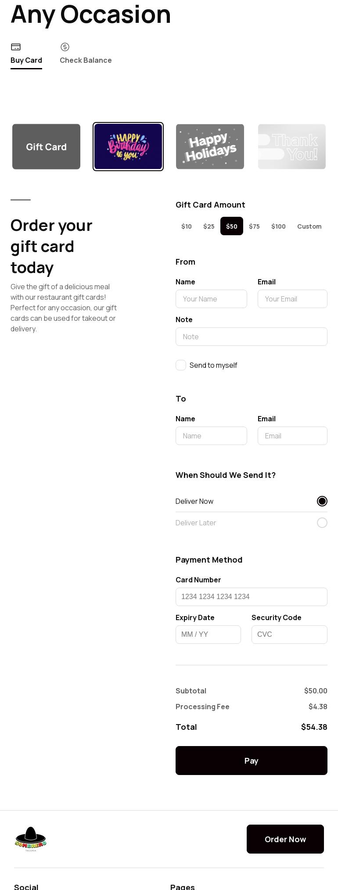Click the Order Now button
Image resolution: width=338 pixels, height=890 pixels.
285,839
